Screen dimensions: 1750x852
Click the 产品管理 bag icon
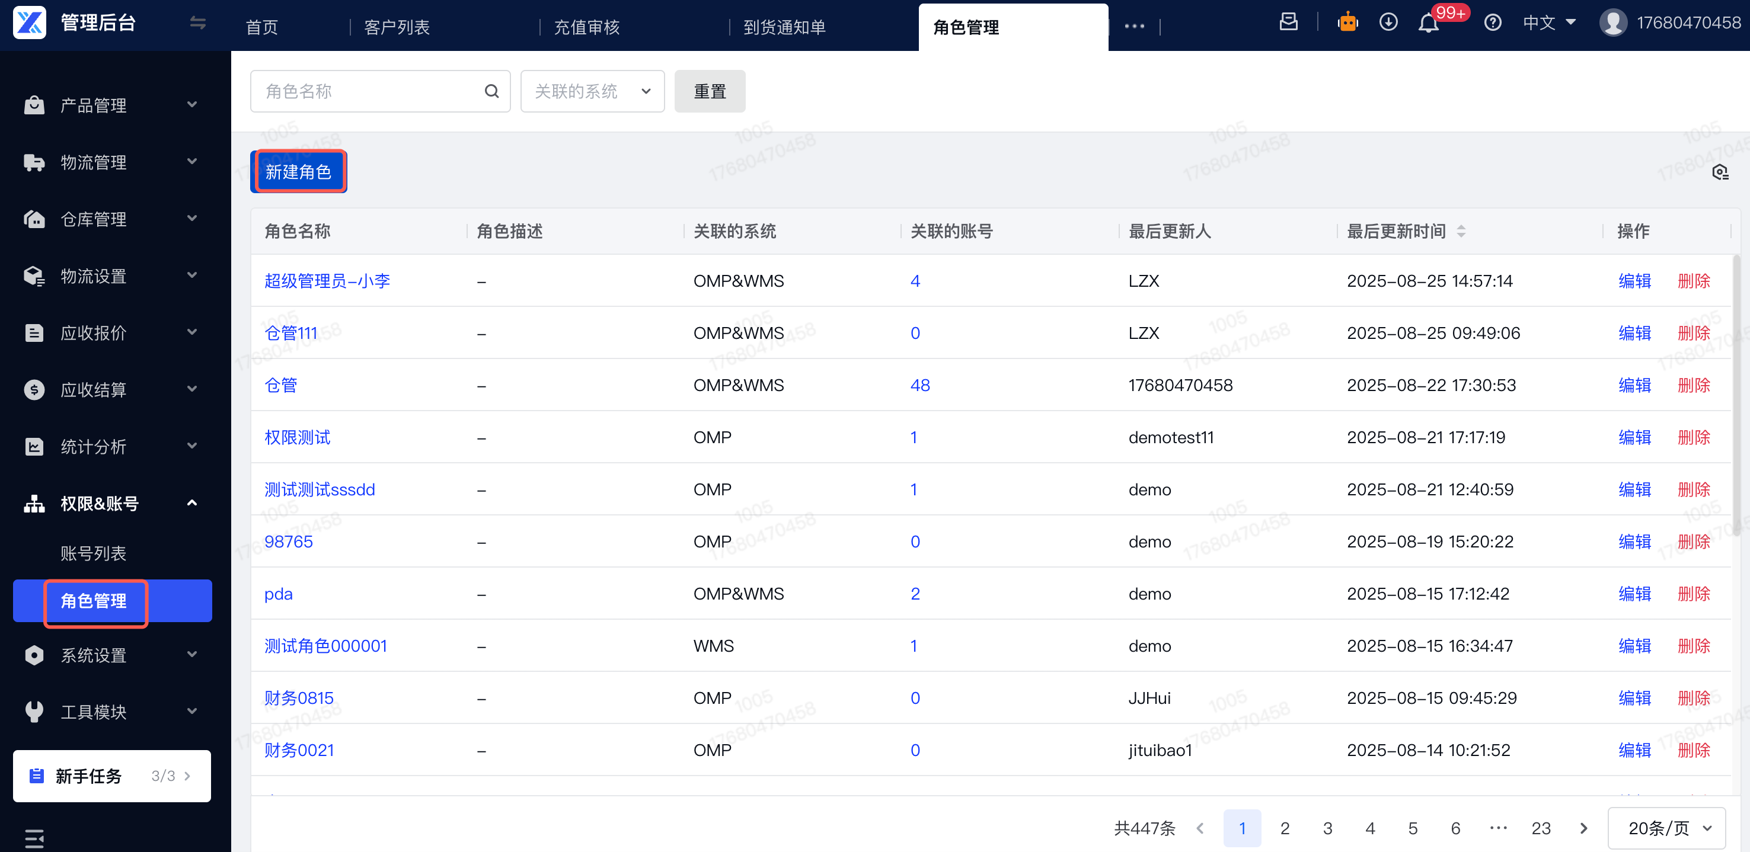click(34, 105)
